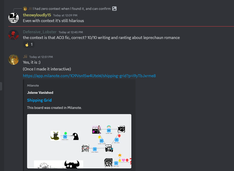
Task: Click the username Defensive_Lobster
Action: [x=40, y=32]
